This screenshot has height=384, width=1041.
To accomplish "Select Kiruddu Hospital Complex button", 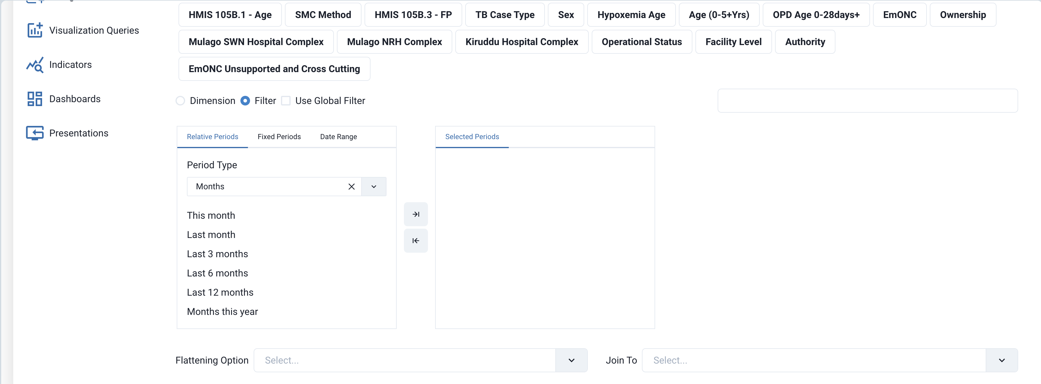I will (522, 42).
